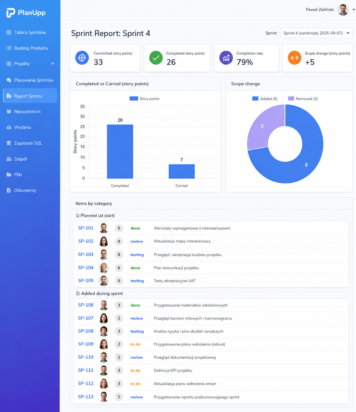Click story points badge 8 on SP-102
Screen dimensions: 356x412
tap(119, 241)
